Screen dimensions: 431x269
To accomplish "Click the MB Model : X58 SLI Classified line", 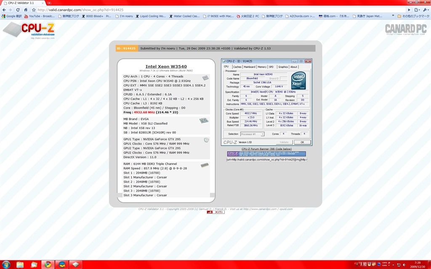I will tap(145, 124).
